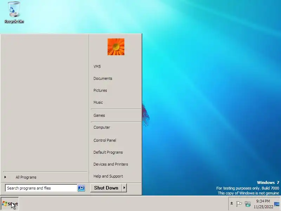
Task: Open the VM5 user folder
Action: [x=116, y=66]
